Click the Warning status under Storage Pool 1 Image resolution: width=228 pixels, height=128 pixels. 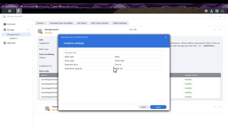tap(48, 33)
